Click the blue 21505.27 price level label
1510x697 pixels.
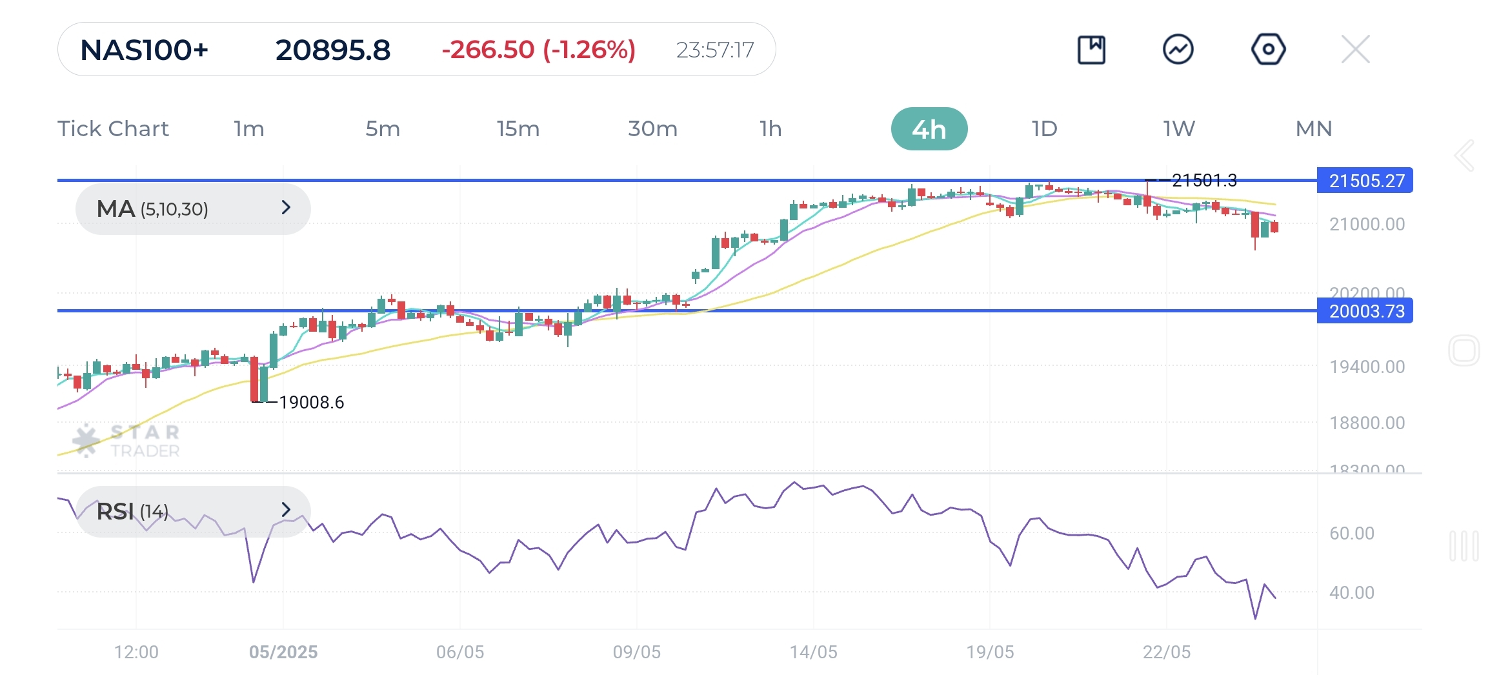point(1364,181)
